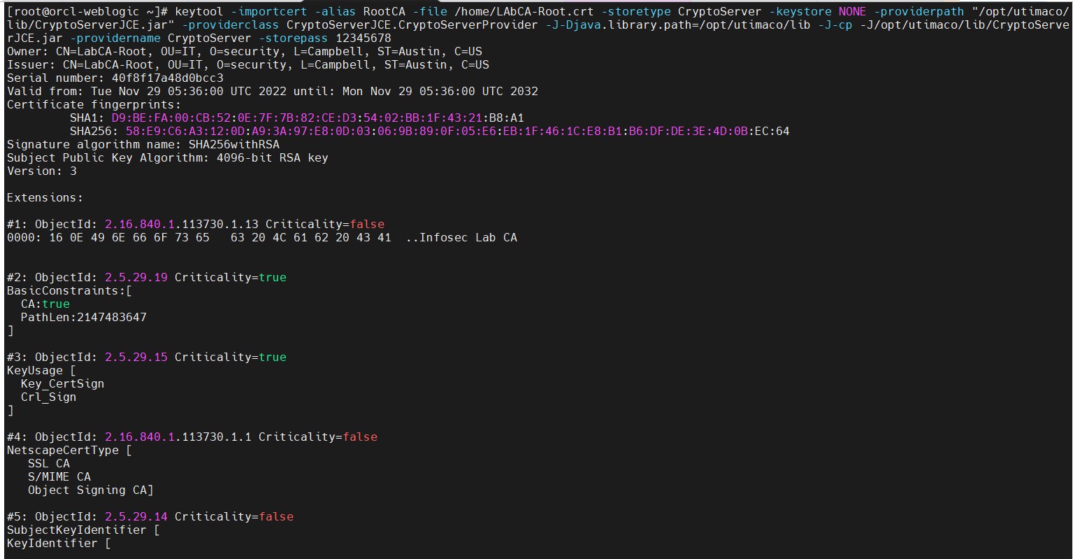Click the SubjectKeyIdentifier [ line
The width and height of the screenshot is (1073, 559).
[x=84, y=530]
